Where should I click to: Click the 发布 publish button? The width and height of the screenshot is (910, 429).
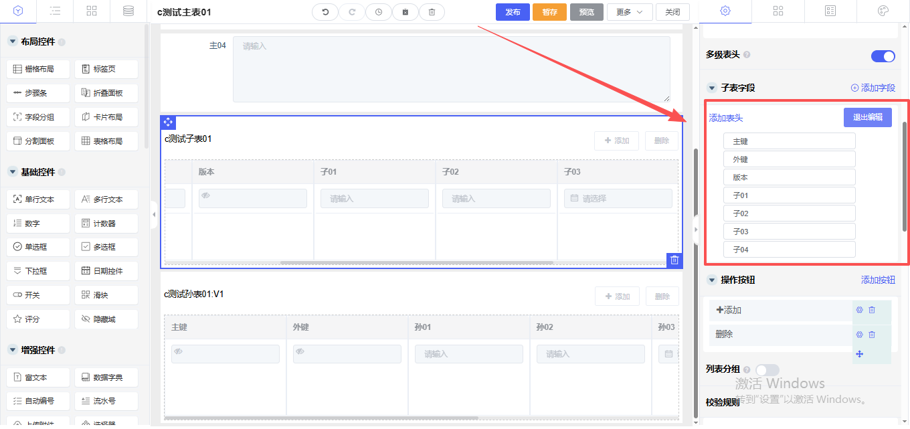513,12
